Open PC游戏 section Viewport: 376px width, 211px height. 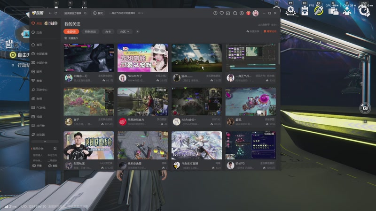[39, 108]
